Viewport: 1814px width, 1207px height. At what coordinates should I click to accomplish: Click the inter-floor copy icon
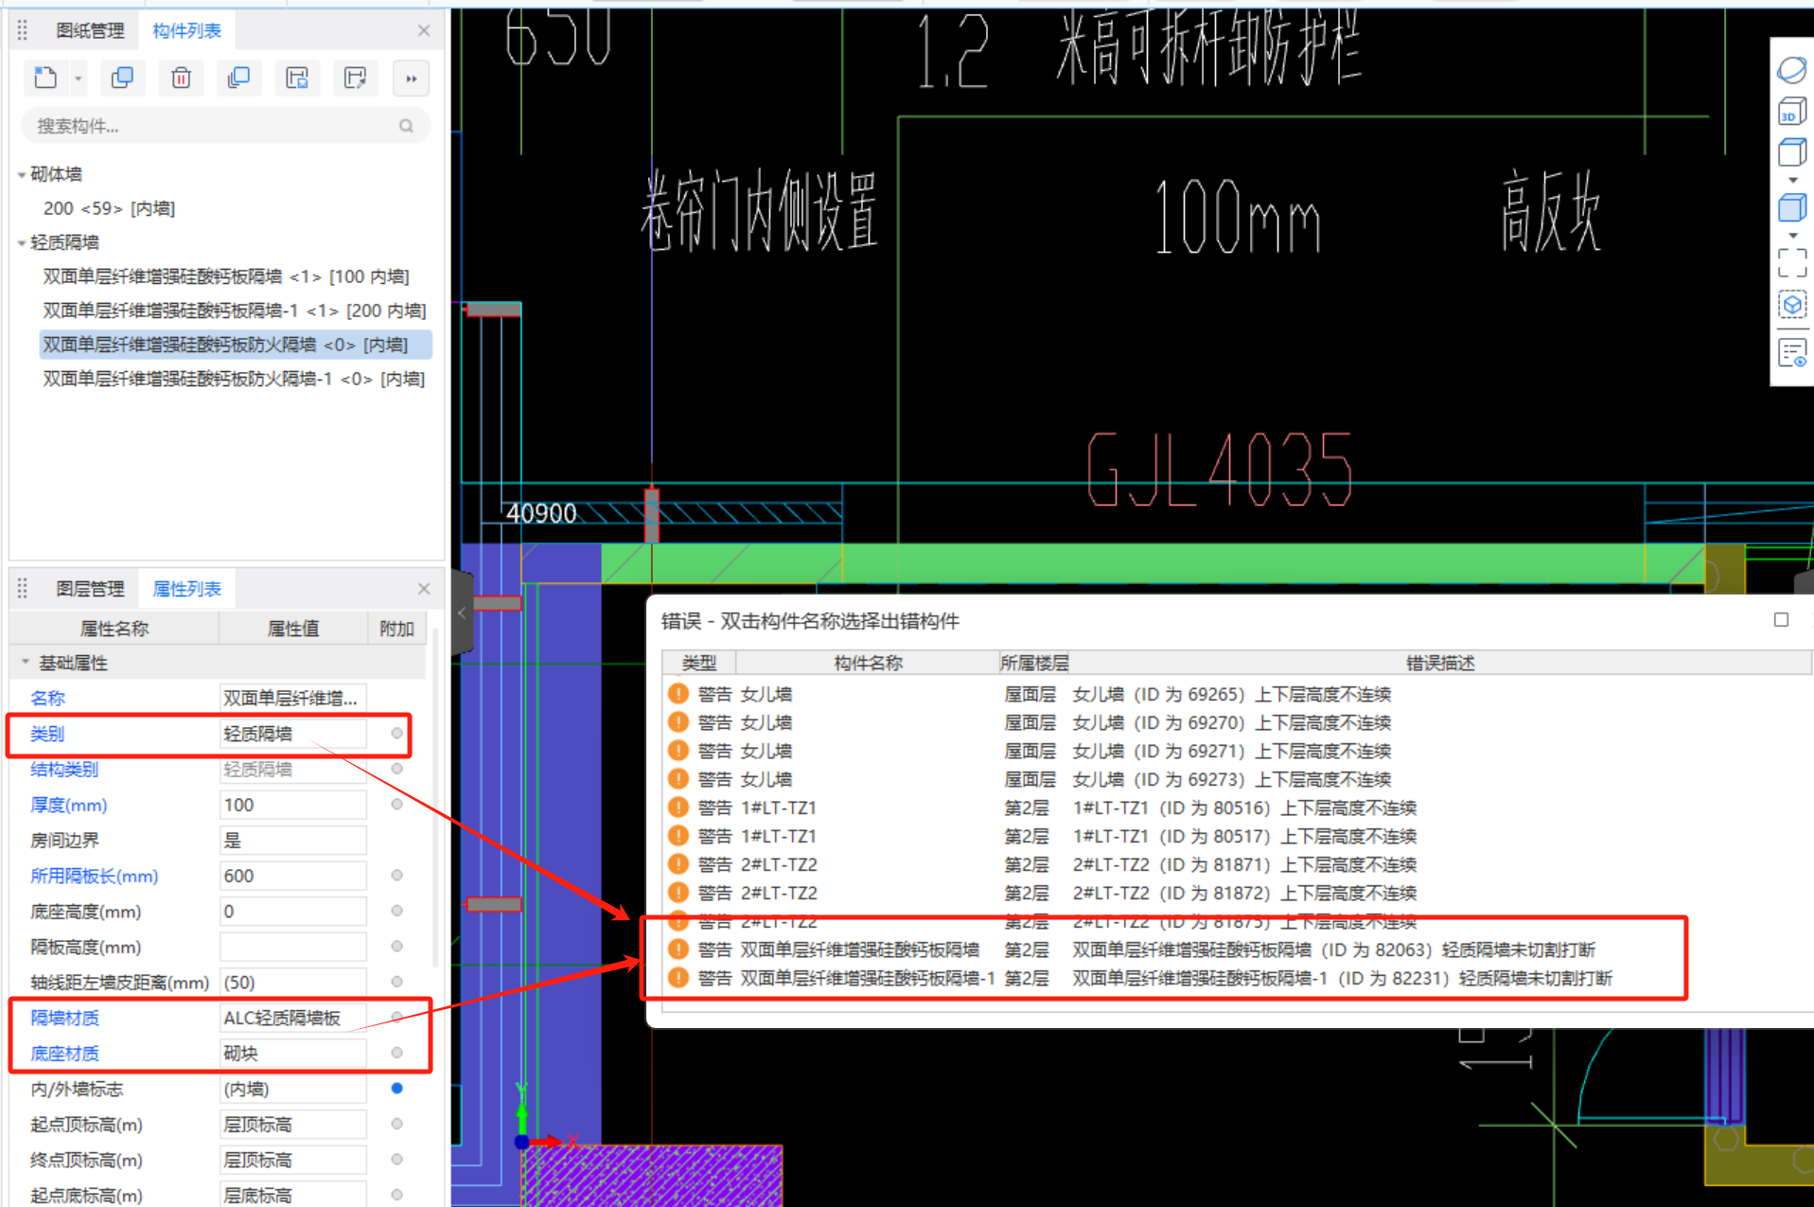[x=238, y=78]
